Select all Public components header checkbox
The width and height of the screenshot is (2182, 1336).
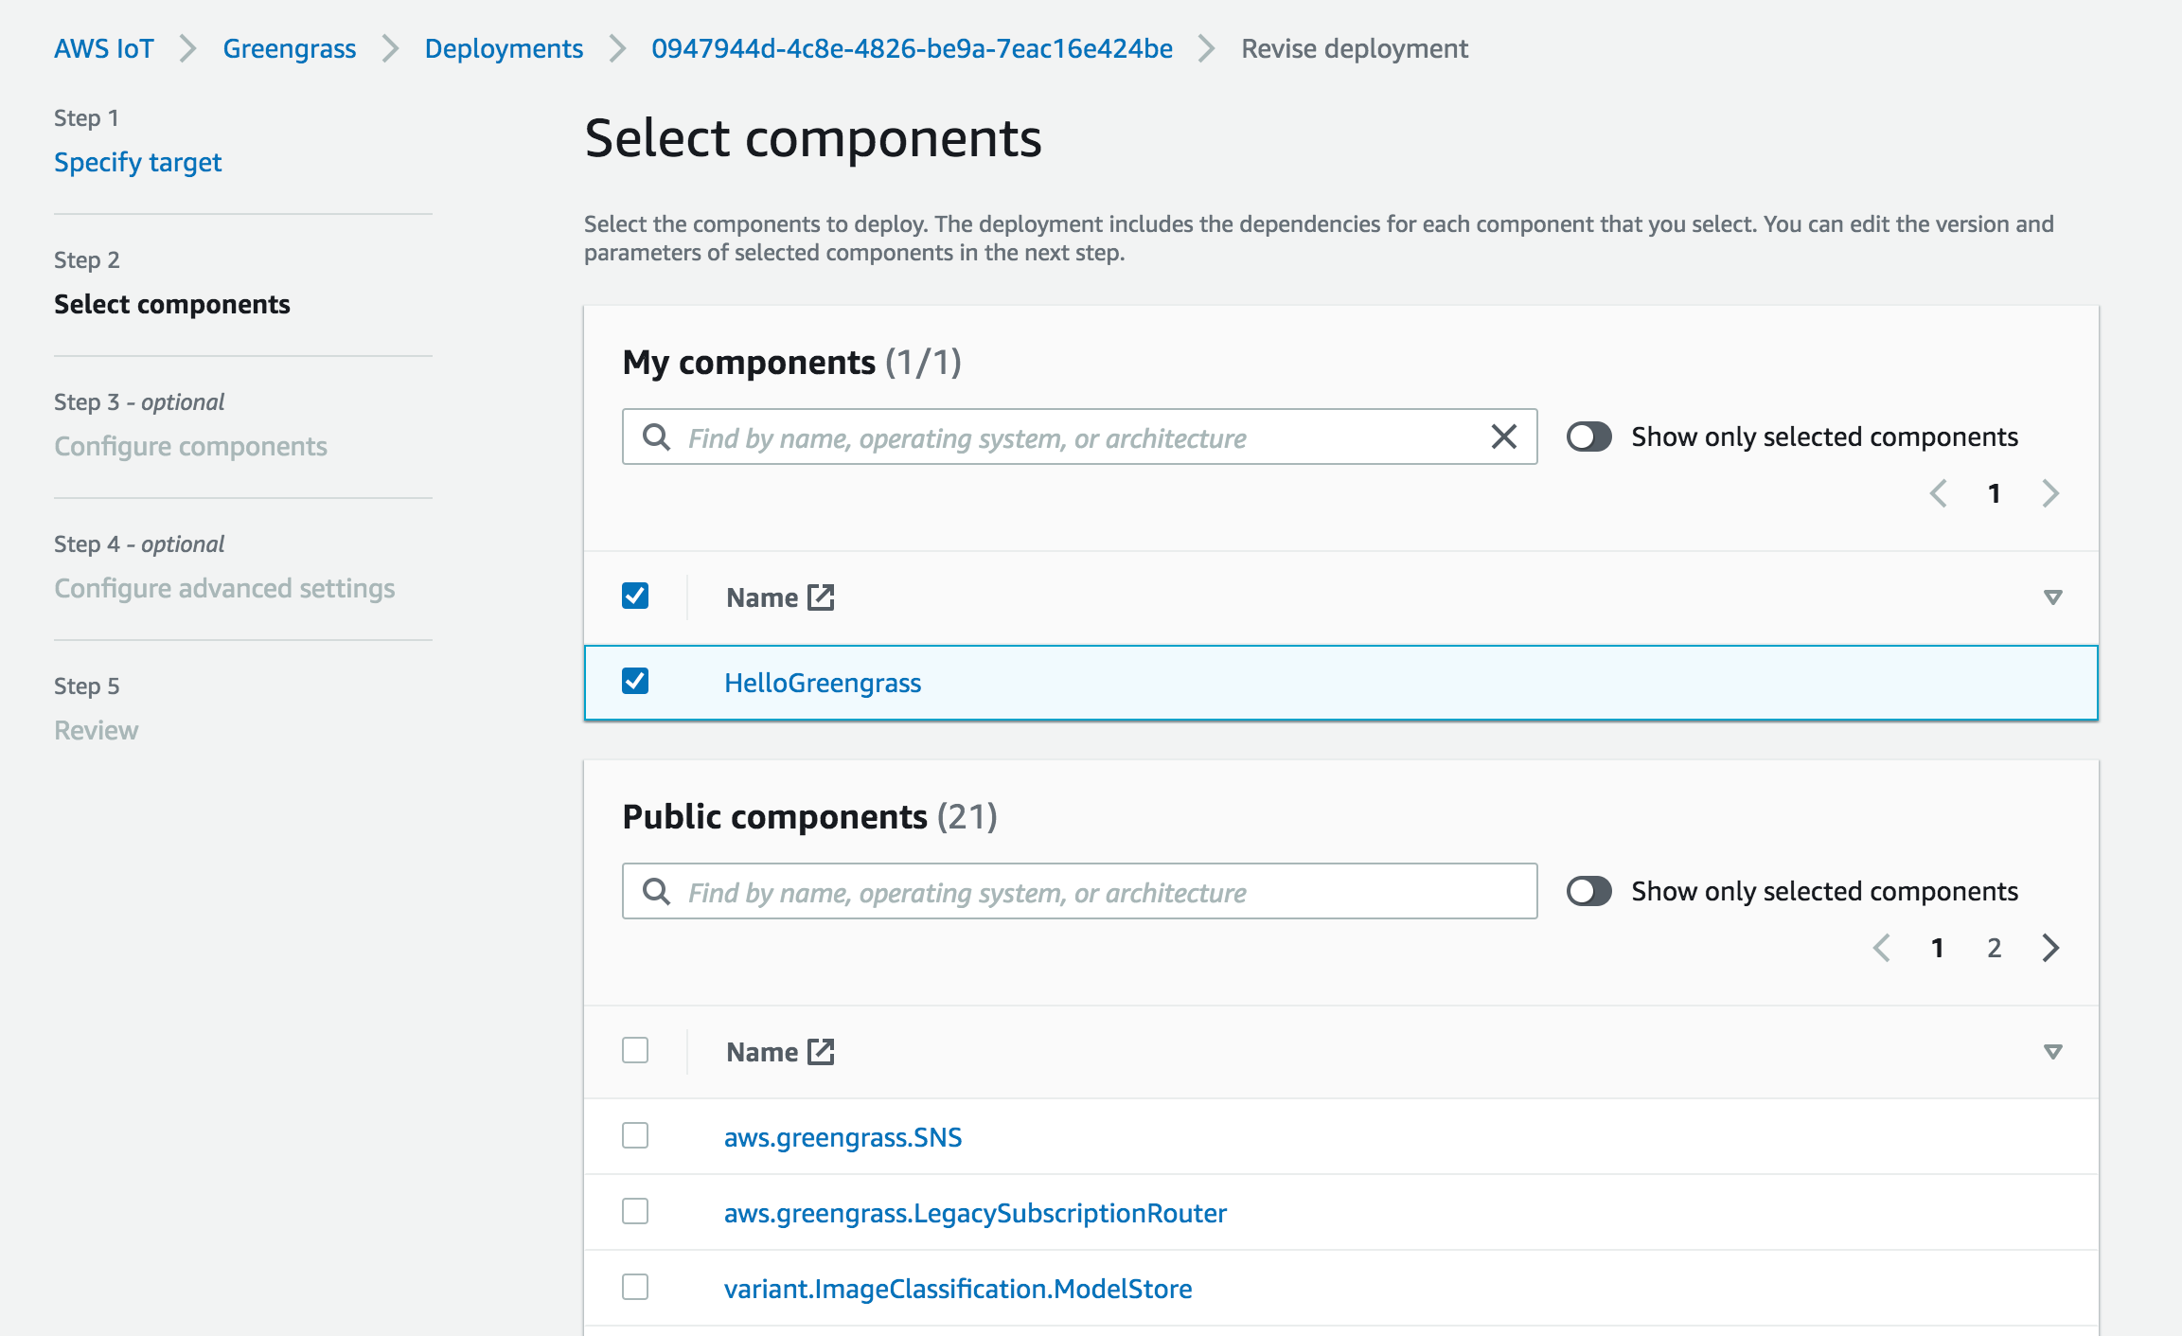tap(635, 1050)
